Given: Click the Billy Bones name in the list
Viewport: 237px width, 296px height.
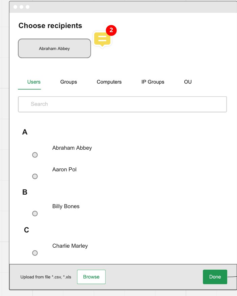Looking at the screenshot, I should coord(66,206).
